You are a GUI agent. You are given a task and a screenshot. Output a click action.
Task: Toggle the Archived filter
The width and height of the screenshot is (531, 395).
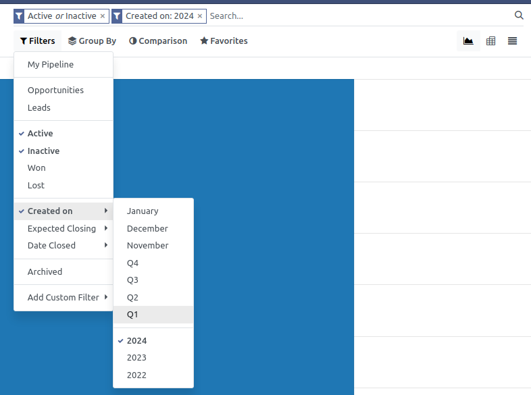64,272
